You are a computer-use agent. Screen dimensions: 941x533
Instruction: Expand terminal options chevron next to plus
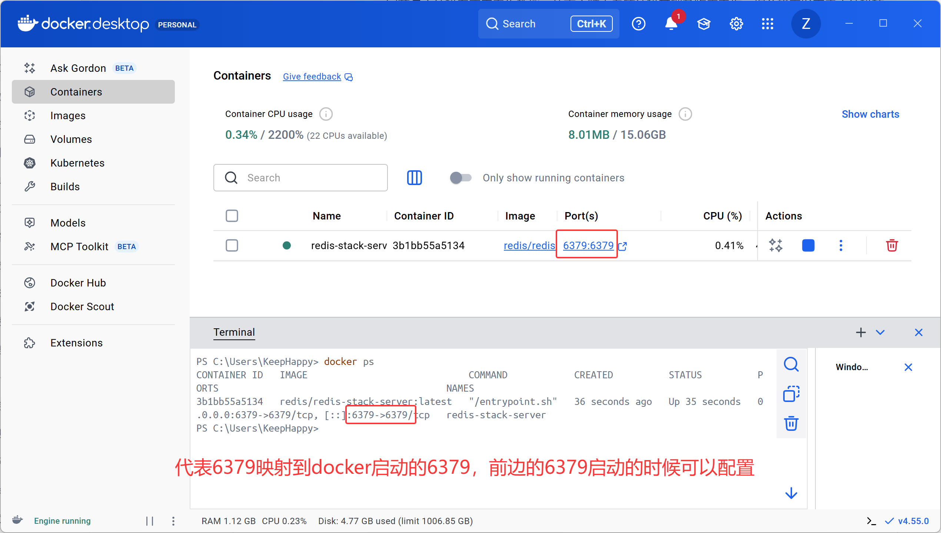880,332
